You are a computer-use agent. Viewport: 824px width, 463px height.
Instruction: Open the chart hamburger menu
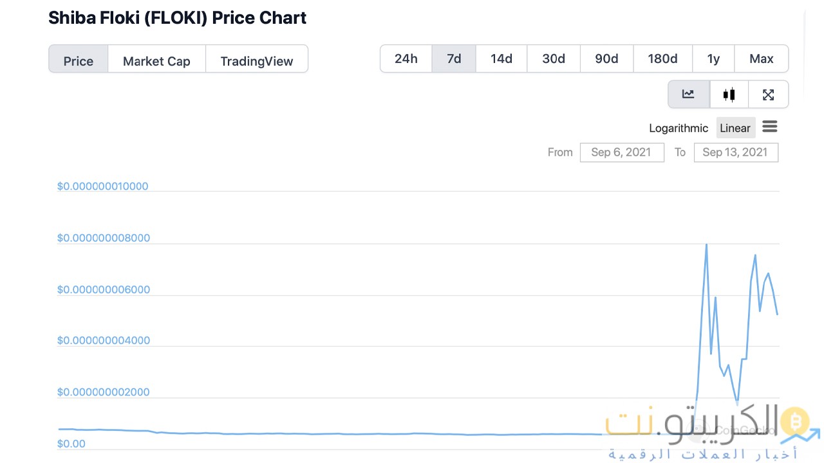(769, 127)
